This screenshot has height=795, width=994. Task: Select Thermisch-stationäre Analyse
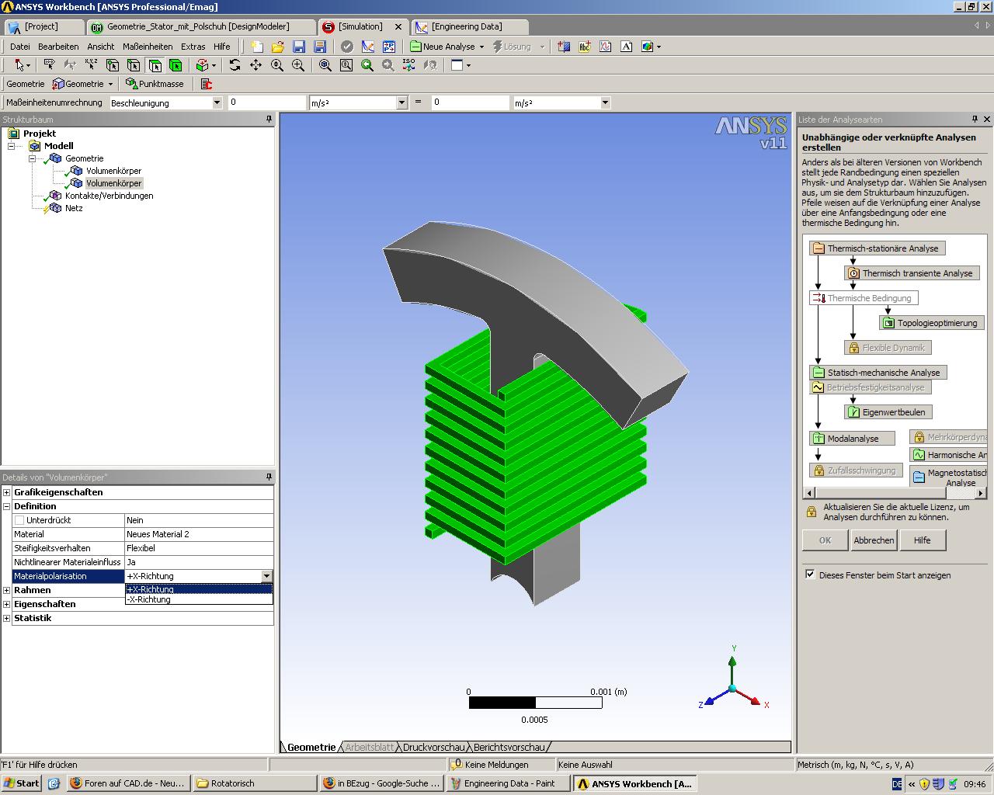[877, 248]
